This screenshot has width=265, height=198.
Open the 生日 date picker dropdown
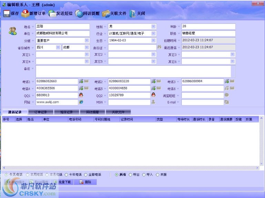pyautogui.click(x=153, y=40)
